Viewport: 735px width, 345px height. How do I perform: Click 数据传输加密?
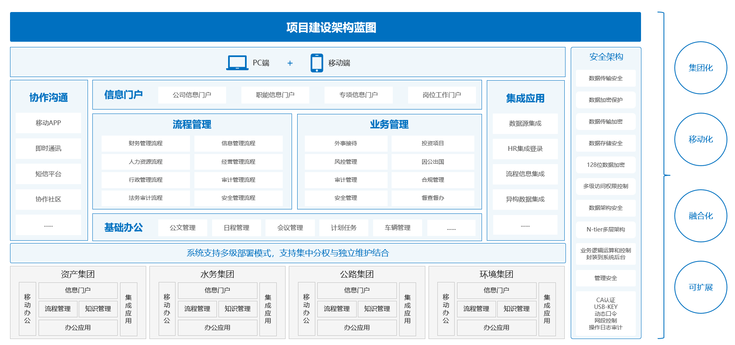(606, 122)
